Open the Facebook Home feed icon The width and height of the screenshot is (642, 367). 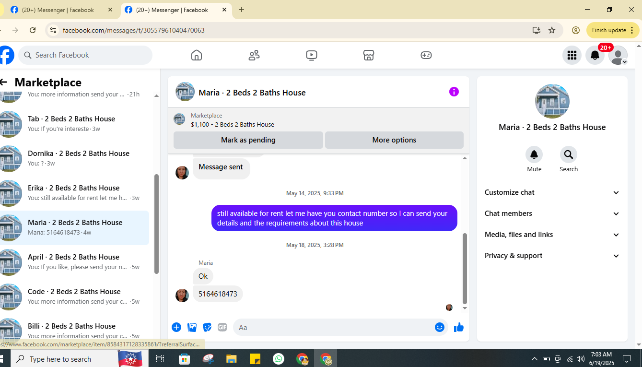(197, 55)
